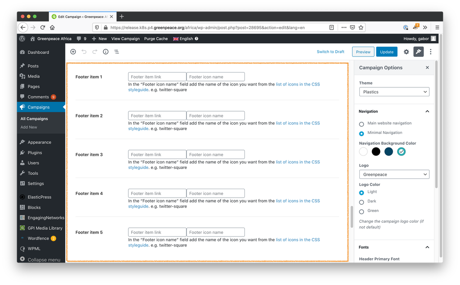Click the Update button
The image size is (460, 285).
[387, 52]
